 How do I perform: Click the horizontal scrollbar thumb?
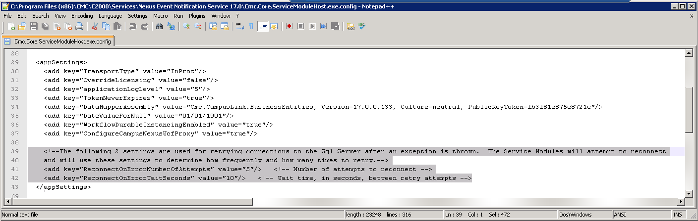(132, 201)
